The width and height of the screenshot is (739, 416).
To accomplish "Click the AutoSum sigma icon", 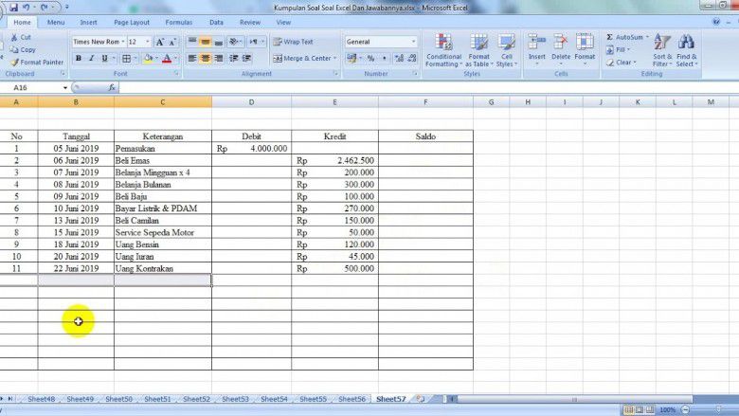I will [x=610, y=38].
